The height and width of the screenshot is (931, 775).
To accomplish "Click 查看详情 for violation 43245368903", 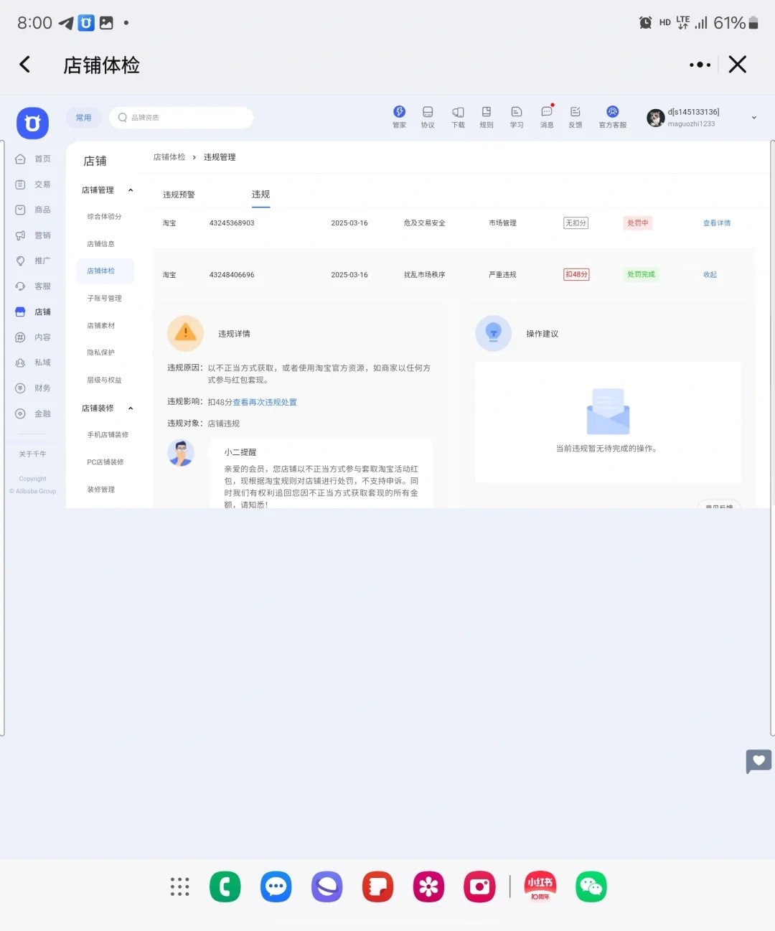I will [717, 223].
